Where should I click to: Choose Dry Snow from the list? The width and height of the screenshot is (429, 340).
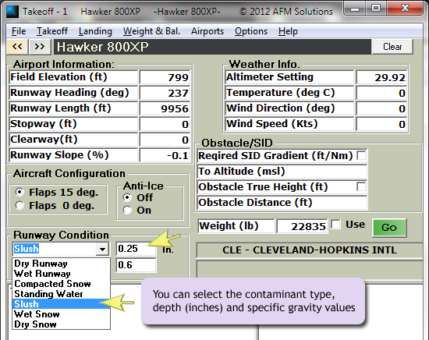pyautogui.click(x=62, y=324)
